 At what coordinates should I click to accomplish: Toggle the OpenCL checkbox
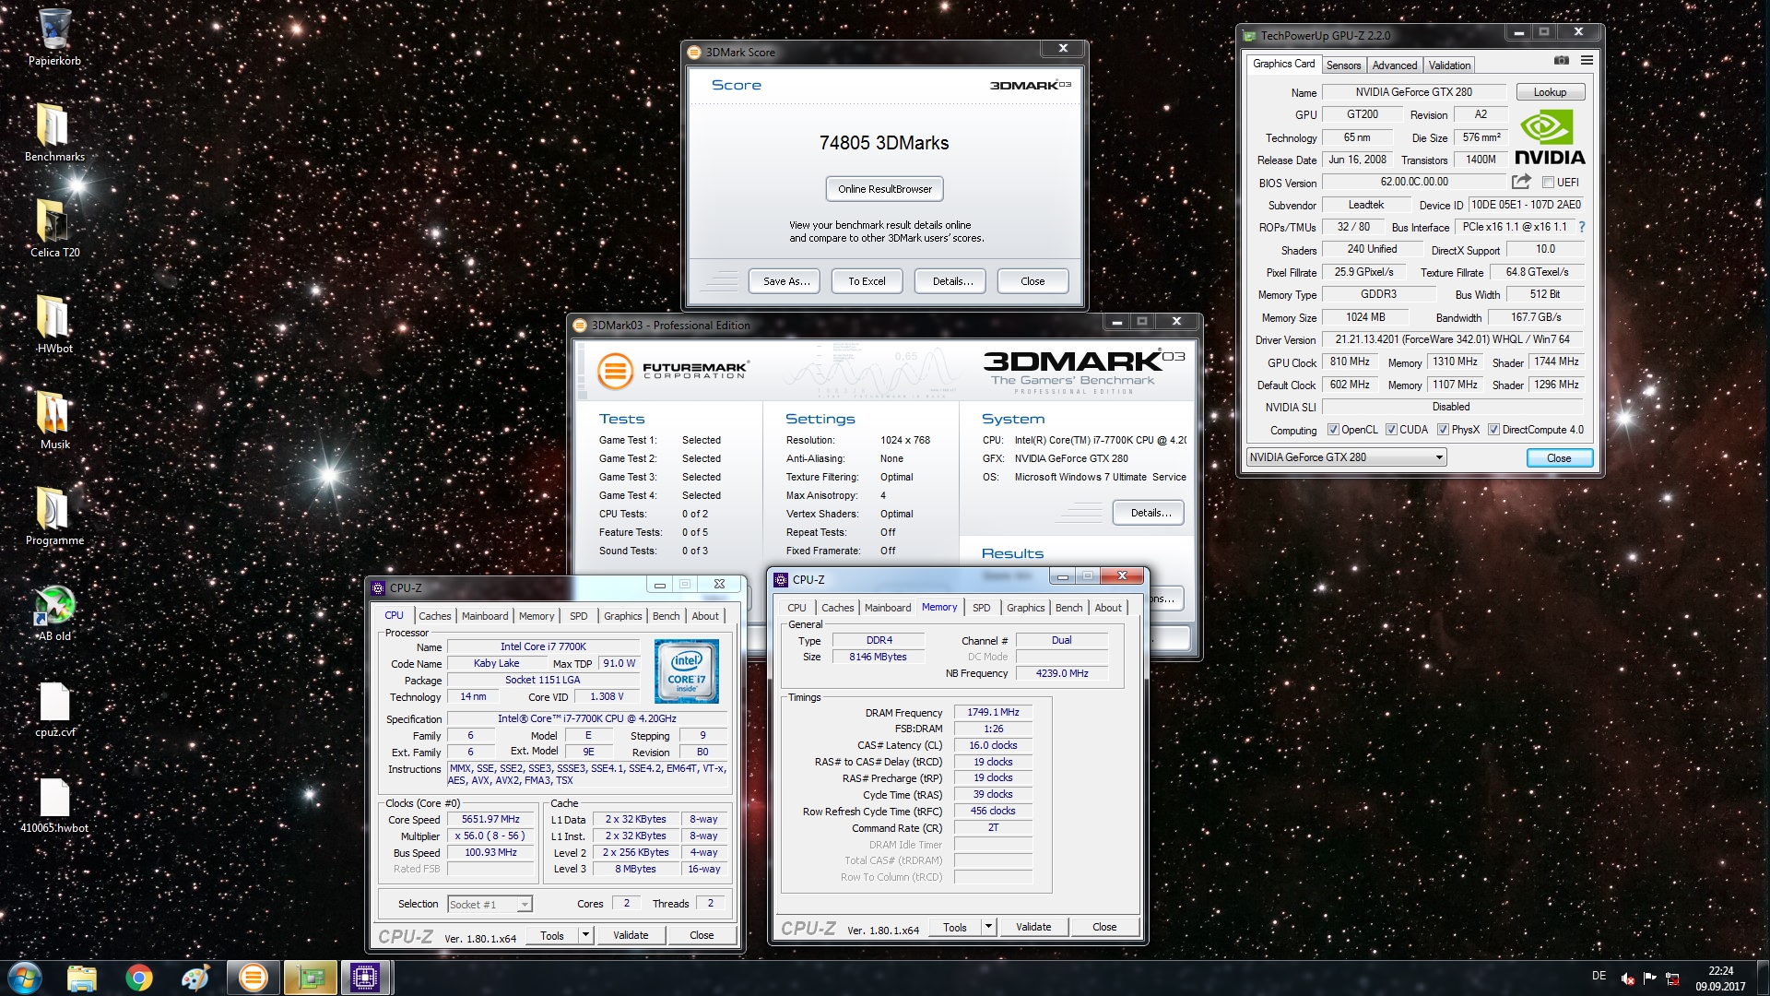pos(1333,430)
